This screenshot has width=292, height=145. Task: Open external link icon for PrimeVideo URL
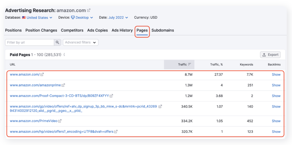click(x=60, y=121)
